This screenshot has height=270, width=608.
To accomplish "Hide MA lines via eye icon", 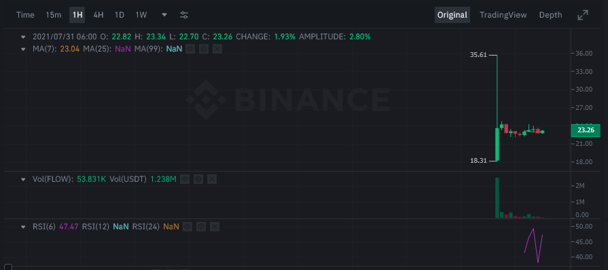I will click(190, 50).
